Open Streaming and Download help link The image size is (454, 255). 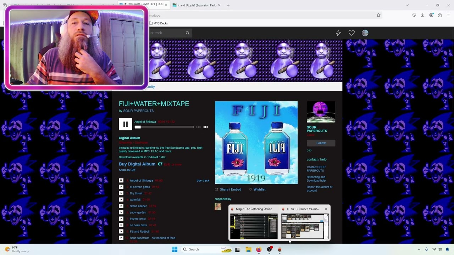click(x=316, y=179)
